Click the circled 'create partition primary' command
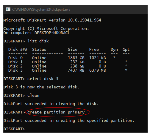The image size is (150, 135). (x=56, y=112)
